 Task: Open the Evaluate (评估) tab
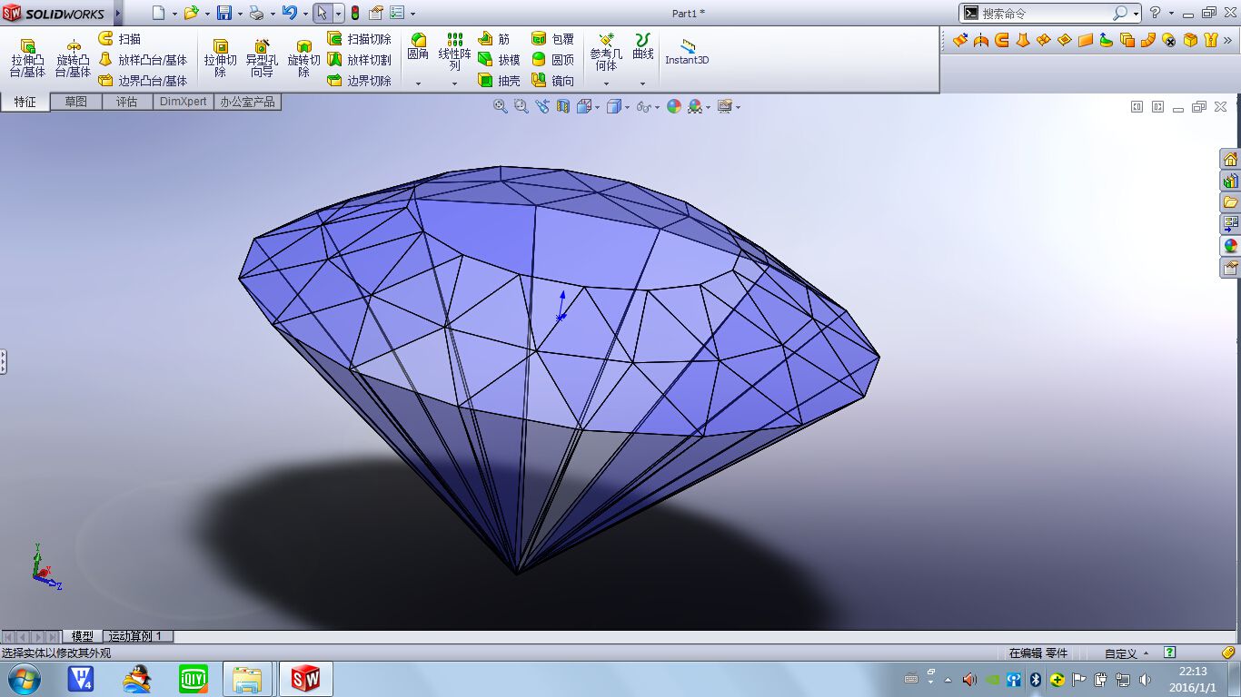point(126,102)
